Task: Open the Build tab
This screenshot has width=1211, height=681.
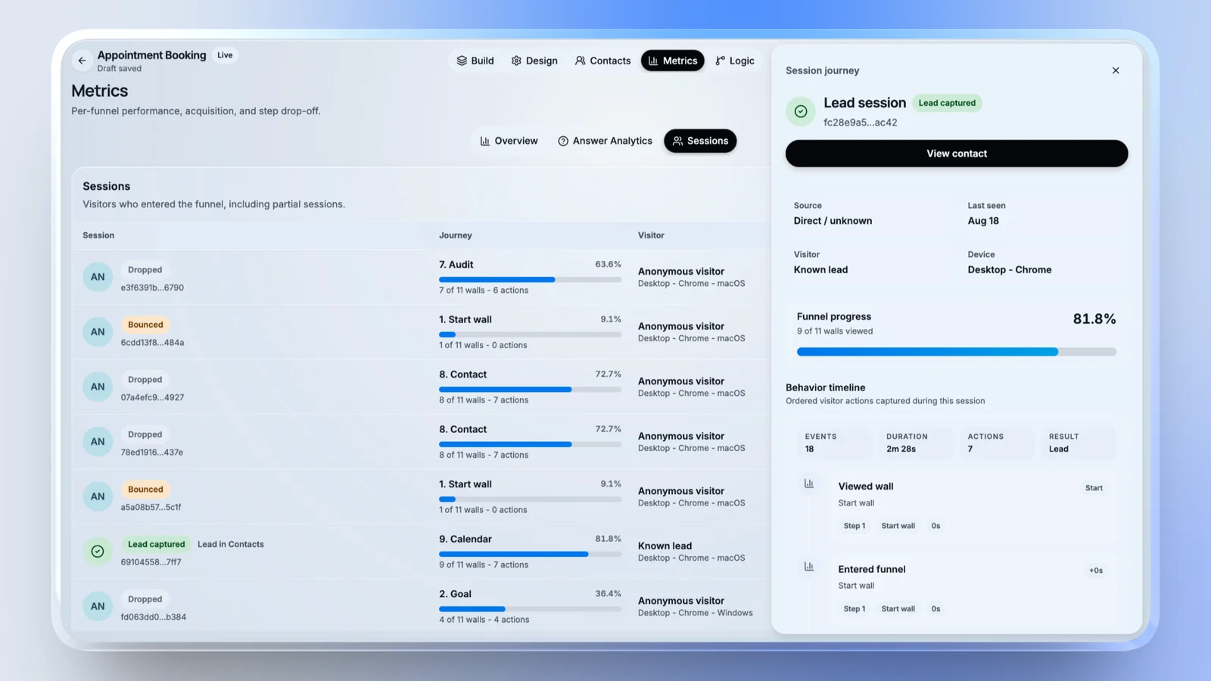Action: pos(475,61)
